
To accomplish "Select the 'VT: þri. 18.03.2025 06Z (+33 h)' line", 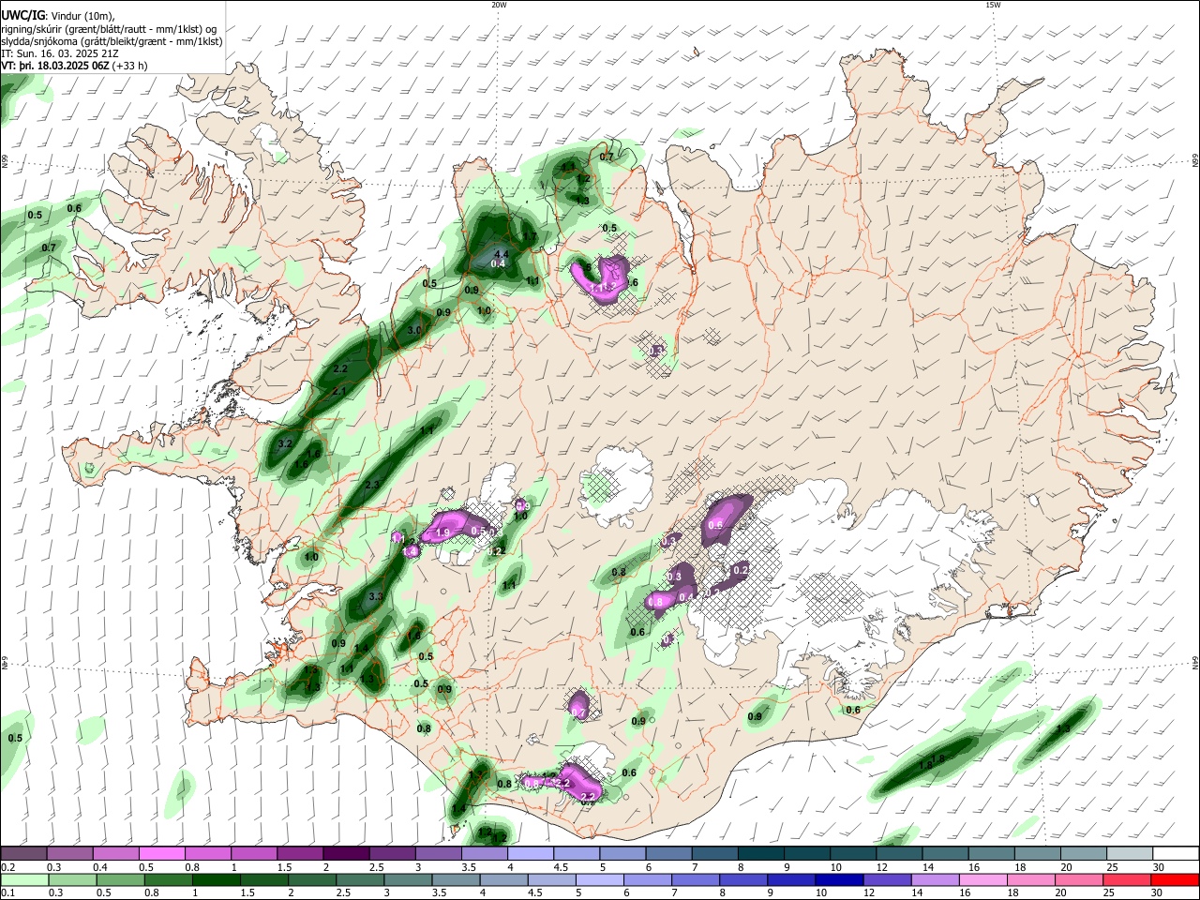I will pyautogui.click(x=74, y=66).
